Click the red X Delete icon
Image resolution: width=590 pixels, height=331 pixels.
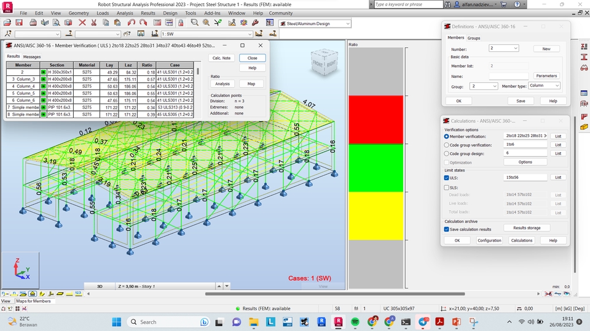82,23
